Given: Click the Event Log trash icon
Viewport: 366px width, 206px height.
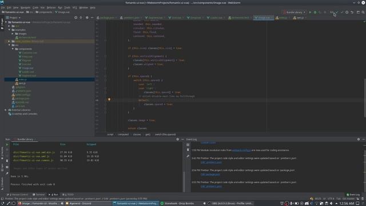Looking at the screenshot, I should (x=188, y=150).
